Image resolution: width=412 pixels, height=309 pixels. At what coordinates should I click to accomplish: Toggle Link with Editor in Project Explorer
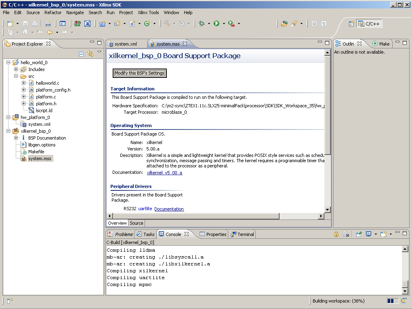click(x=90, y=54)
